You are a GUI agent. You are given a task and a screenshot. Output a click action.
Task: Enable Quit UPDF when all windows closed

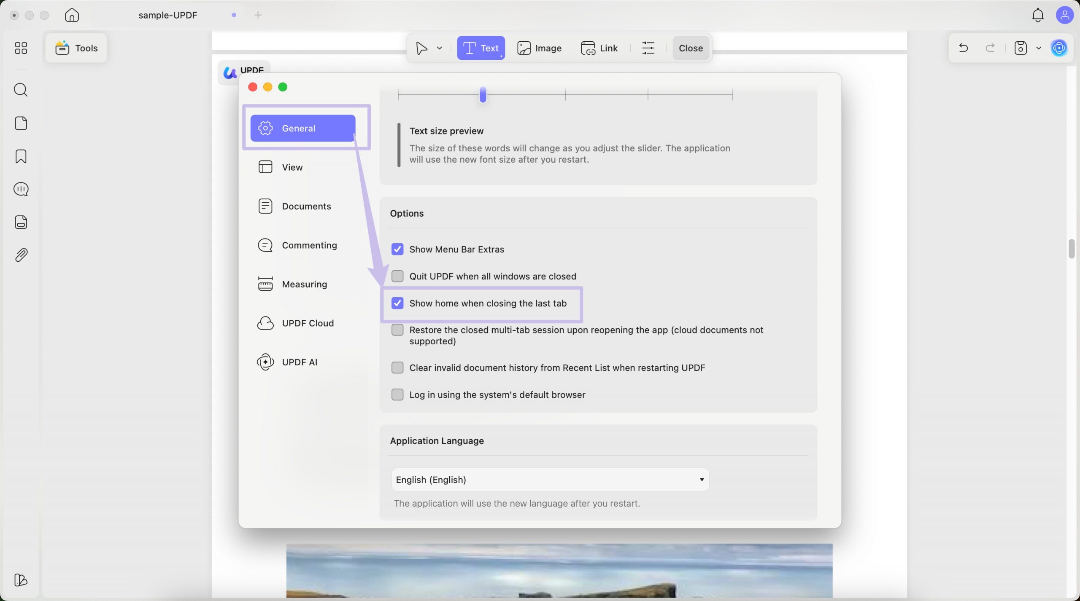pos(397,276)
